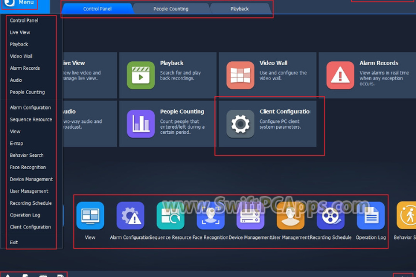Viewport: 416px width, 277px height.
Task: Open the Device Management icon
Action: pos(250,215)
